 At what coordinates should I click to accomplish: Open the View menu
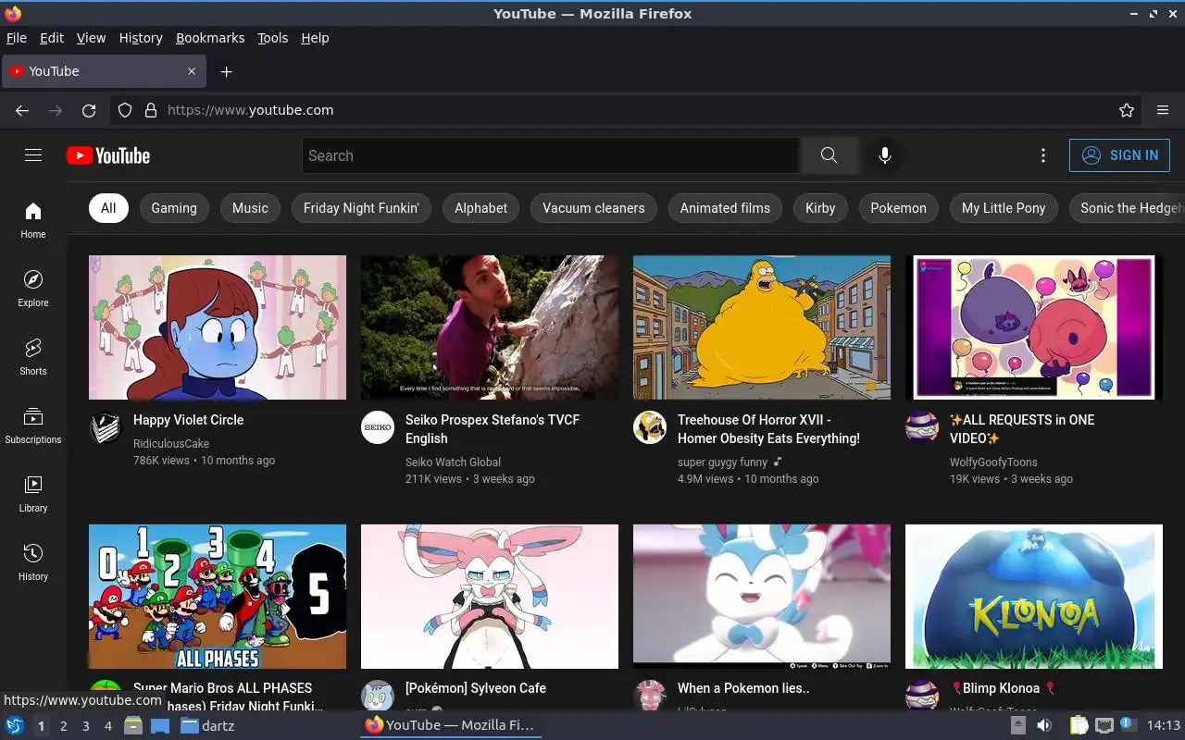pos(91,38)
